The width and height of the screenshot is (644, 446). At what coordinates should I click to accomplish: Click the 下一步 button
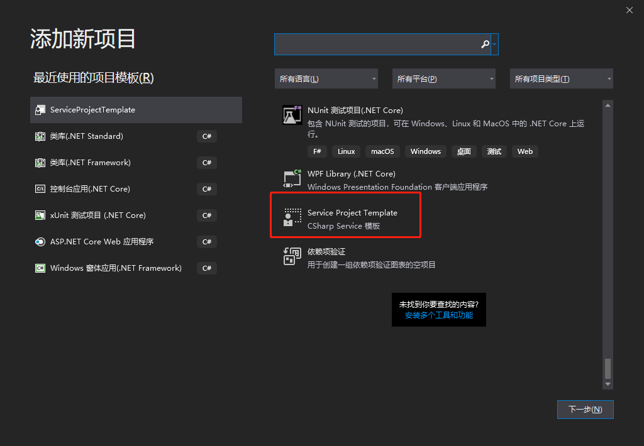[x=585, y=409]
